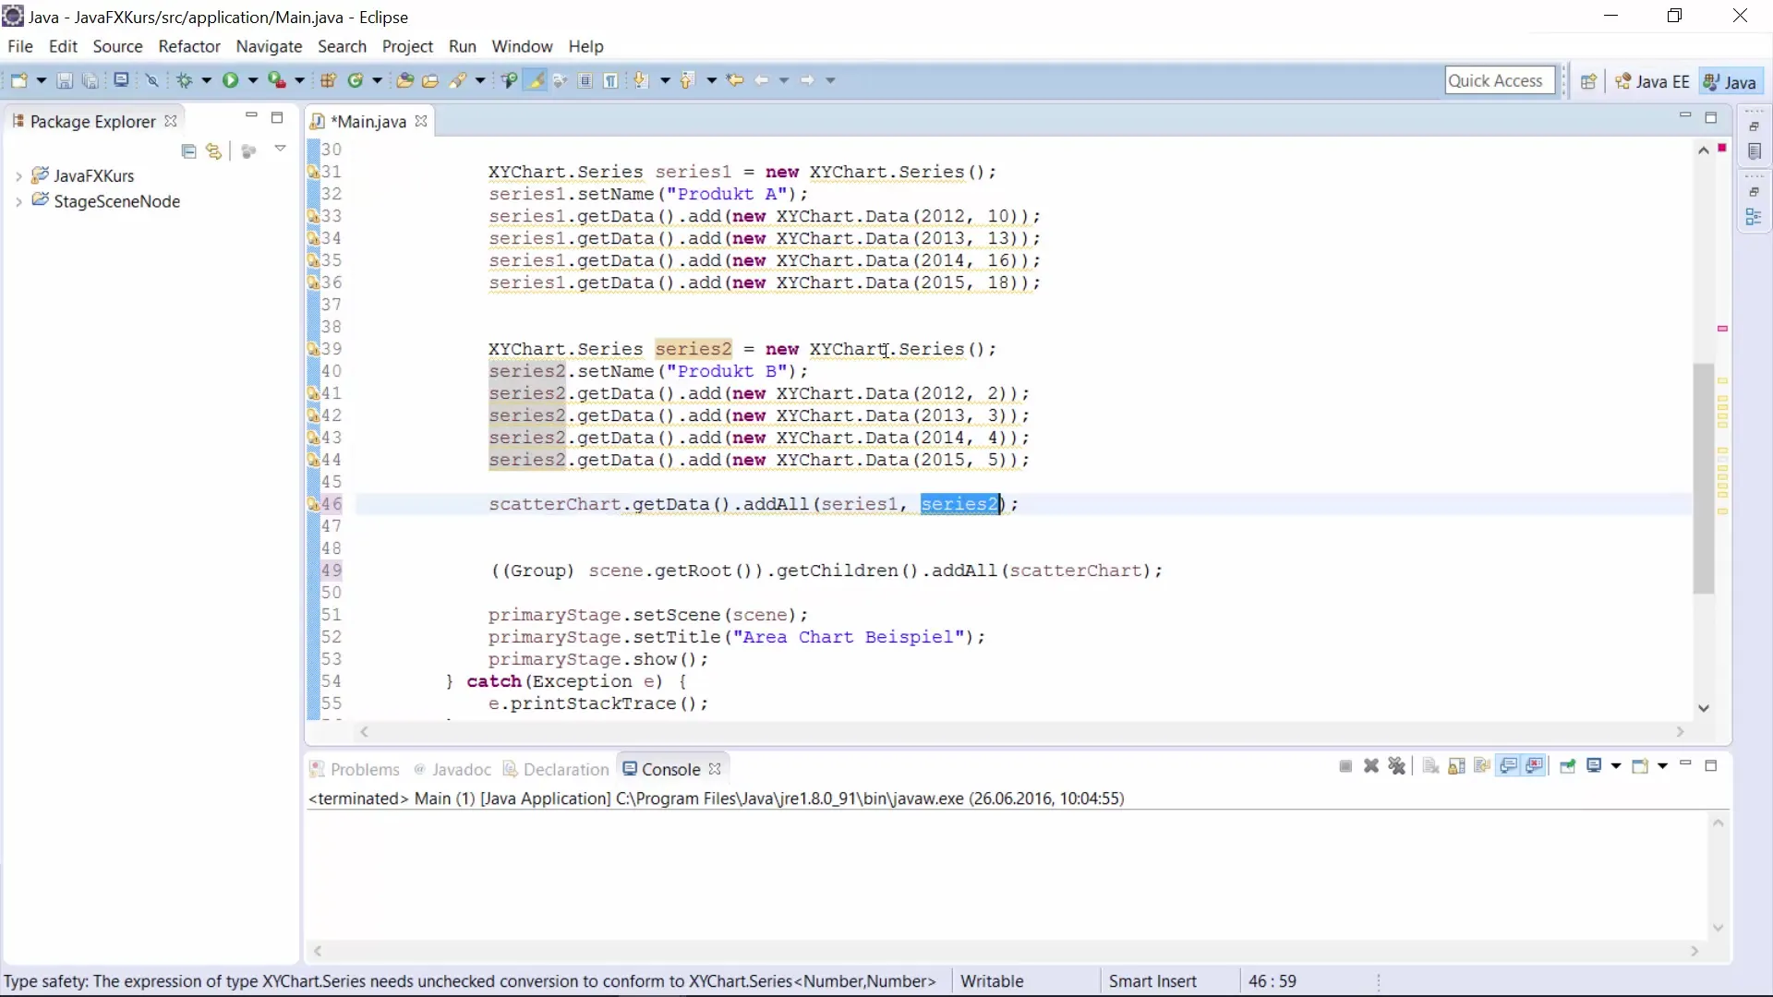
Task: Click the Open Type icon
Action: coord(404,80)
